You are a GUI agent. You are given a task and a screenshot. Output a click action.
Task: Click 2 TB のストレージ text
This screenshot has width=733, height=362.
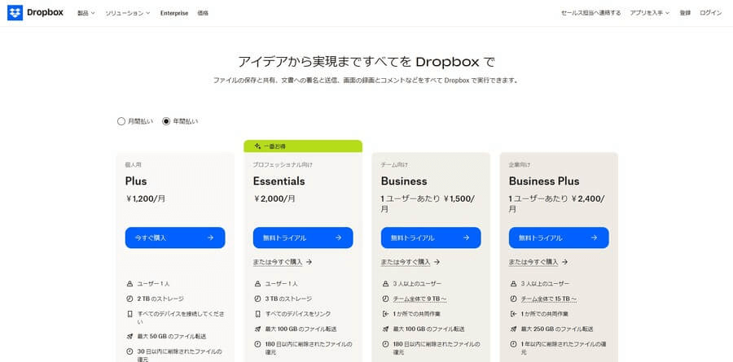point(160,299)
